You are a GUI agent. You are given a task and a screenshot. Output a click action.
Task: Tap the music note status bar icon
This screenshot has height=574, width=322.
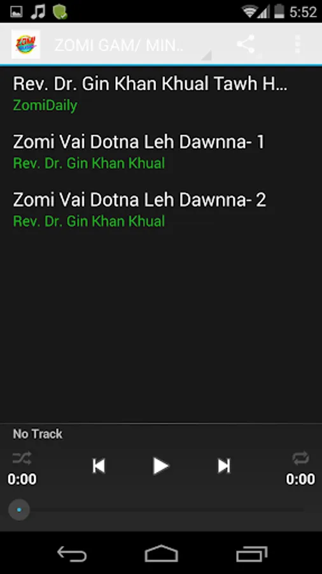click(38, 11)
